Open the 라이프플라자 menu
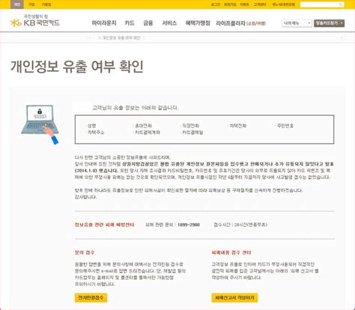Screen dimensions: 355x310 (x=231, y=23)
